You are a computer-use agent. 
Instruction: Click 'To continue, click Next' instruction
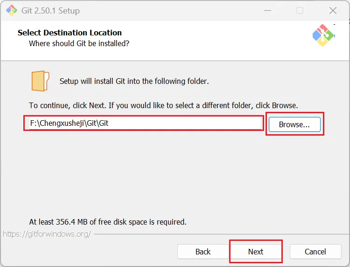pyautogui.click(x=163, y=105)
